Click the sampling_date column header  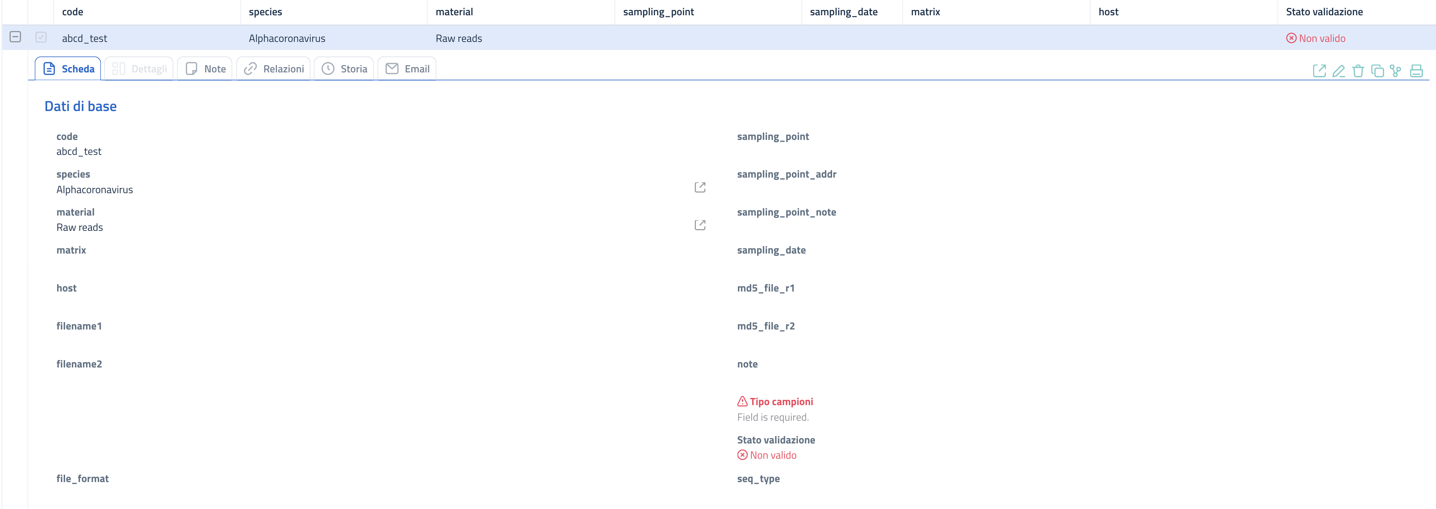(x=843, y=12)
